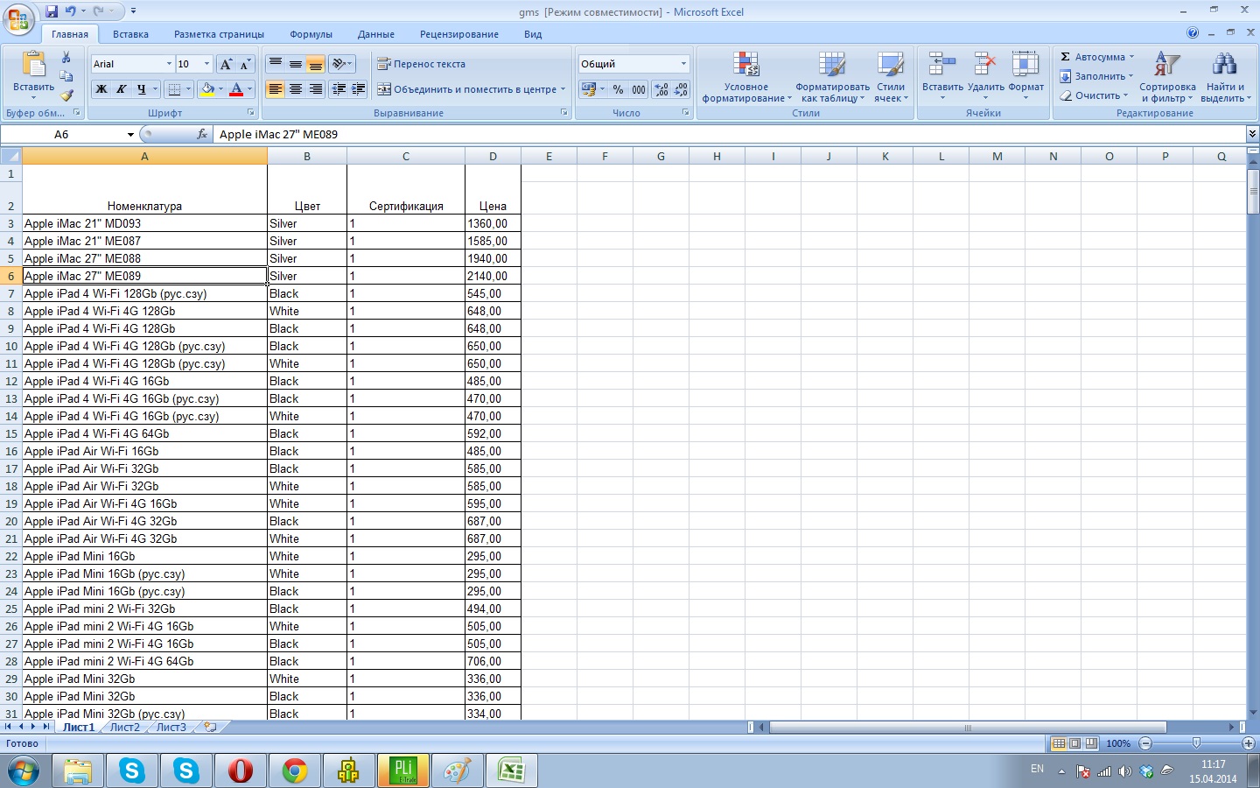
Task: Zoom out with the minus button
Action: 1145,743
